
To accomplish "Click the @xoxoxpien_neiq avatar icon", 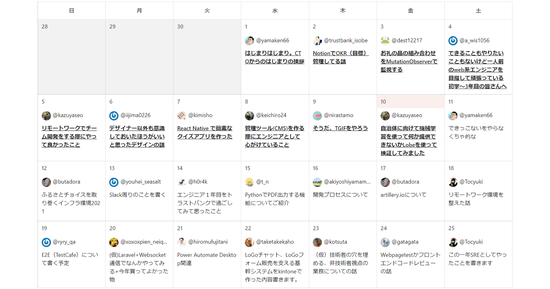I will (x=114, y=242).
